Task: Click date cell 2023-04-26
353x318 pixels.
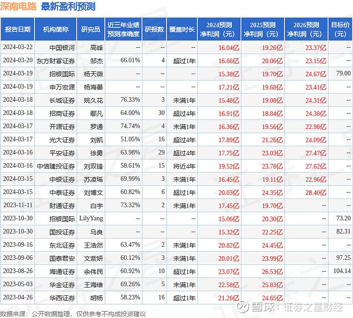Action: [x=18, y=297]
